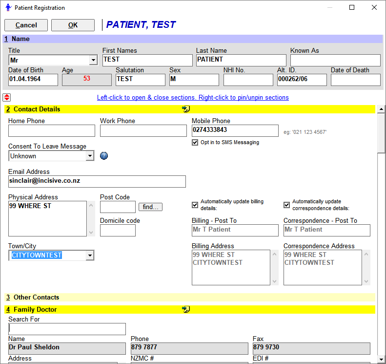The image size is (386, 364).
Task: Click the pin icon in Contact Details header
Action: pyautogui.click(x=186, y=109)
